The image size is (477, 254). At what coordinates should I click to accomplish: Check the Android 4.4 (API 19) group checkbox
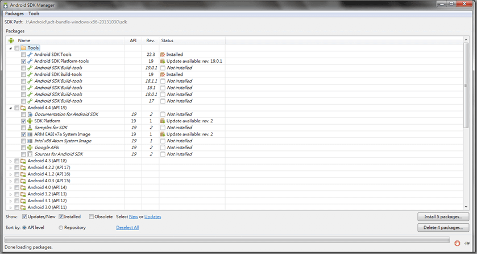coord(16,108)
